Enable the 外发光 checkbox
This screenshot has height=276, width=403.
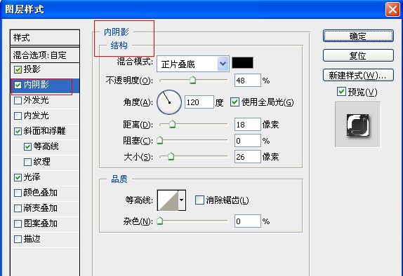coord(18,100)
